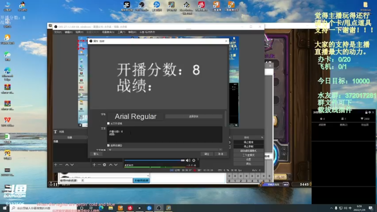Open the File menu in OBS
Screen dimensions: 377x212
(x=57, y=32)
